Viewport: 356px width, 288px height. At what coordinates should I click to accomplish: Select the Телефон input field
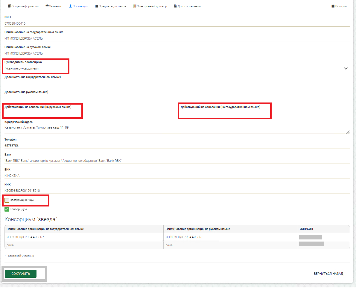click(x=177, y=146)
